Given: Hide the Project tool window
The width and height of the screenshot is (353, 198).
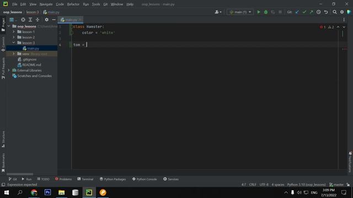Looking at the screenshot, I should click(54, 20).
